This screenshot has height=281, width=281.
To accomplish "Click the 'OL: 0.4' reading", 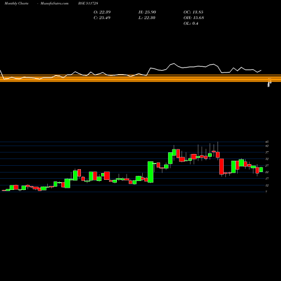I will click(x=191, y=23).
